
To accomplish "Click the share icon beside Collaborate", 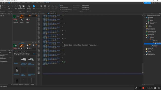I will click(154, 3).
